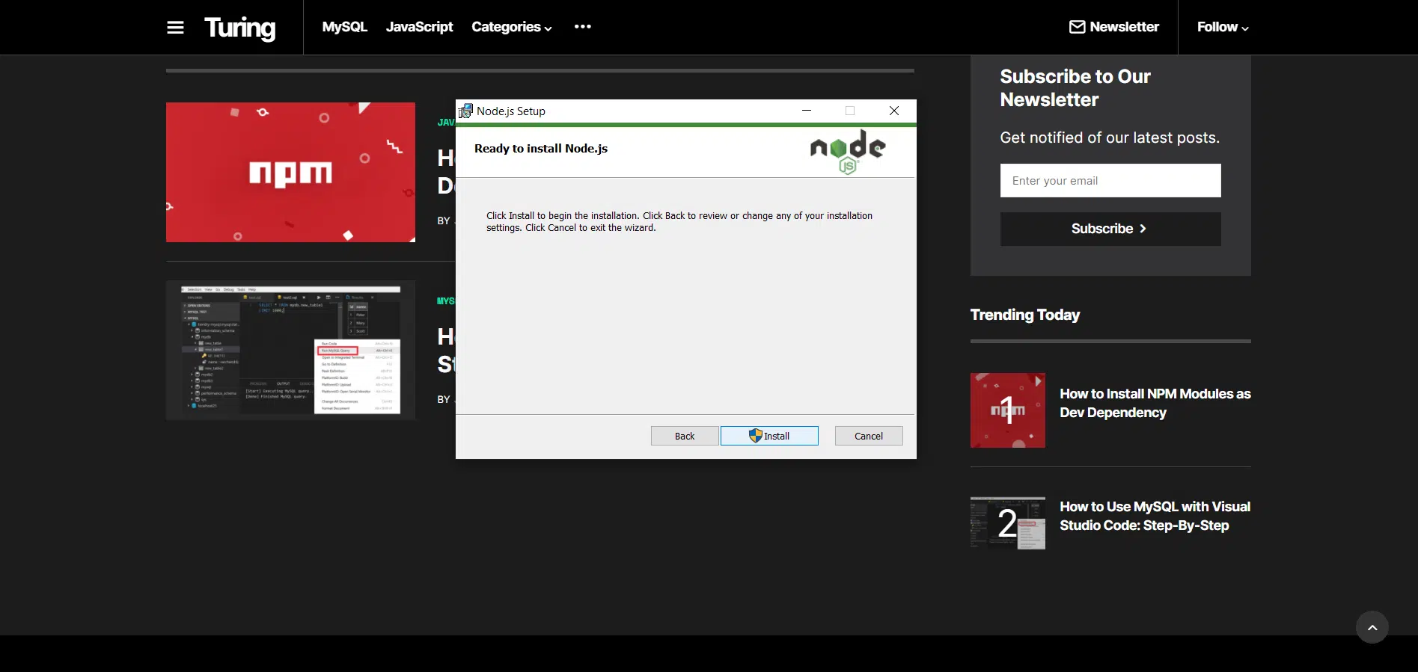This screenshot has width=1418, height=672.
Task: Focus the Enter your email field
Action: (x=1110, y=180)
